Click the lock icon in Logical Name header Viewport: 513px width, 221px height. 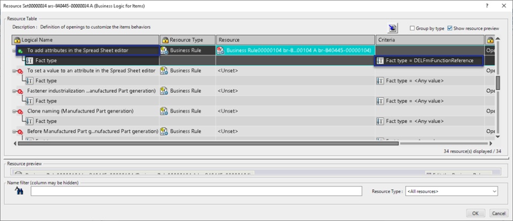18,40
